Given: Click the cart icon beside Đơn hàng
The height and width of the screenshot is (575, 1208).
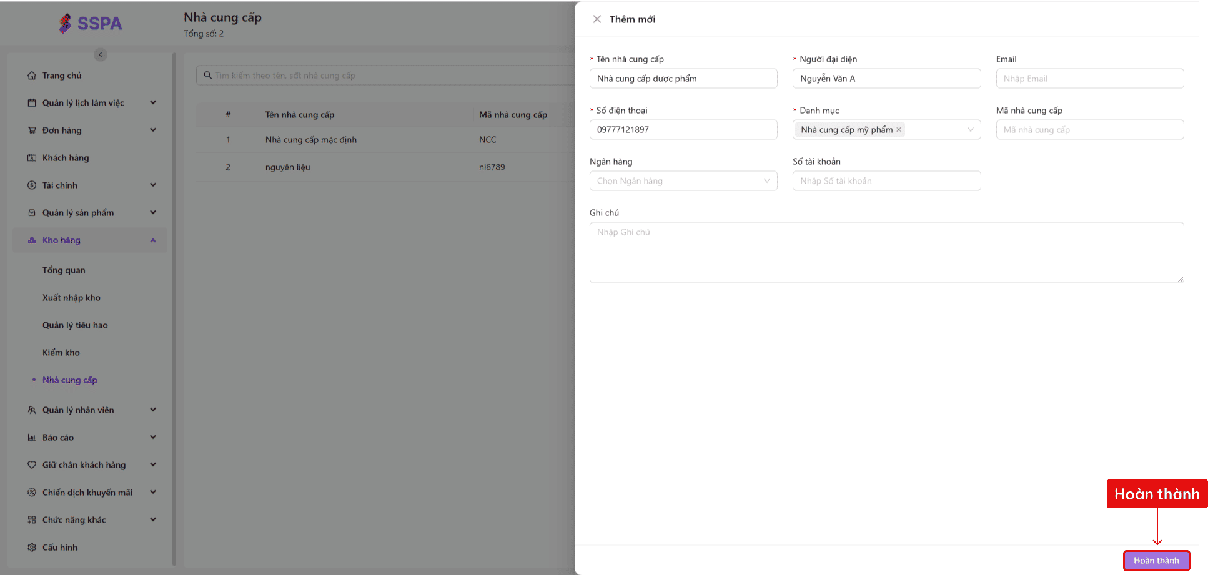Looking at the screenshot, I should coord(32,130).
